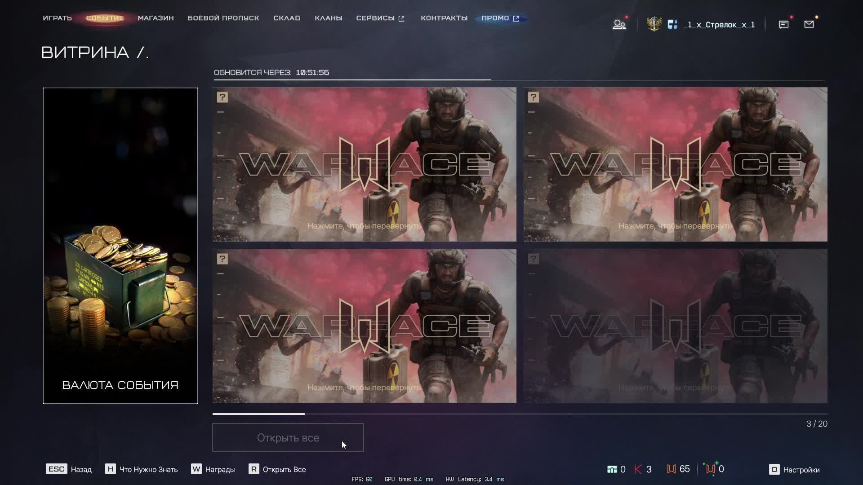This screenshot has width=863, height=485.
Task: Go back via the Назад label
Action: 81,469
